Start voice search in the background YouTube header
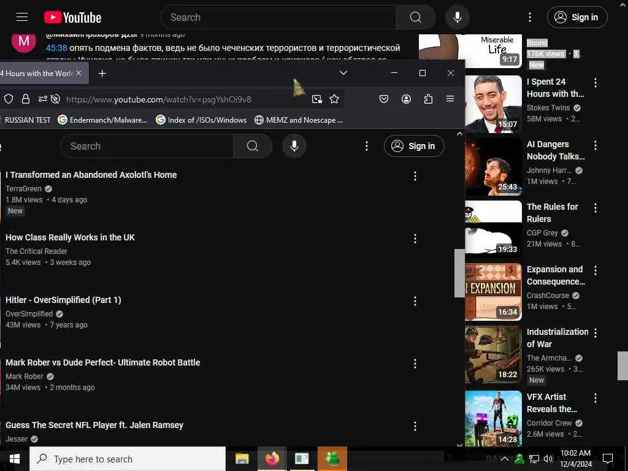 [457, 17]
